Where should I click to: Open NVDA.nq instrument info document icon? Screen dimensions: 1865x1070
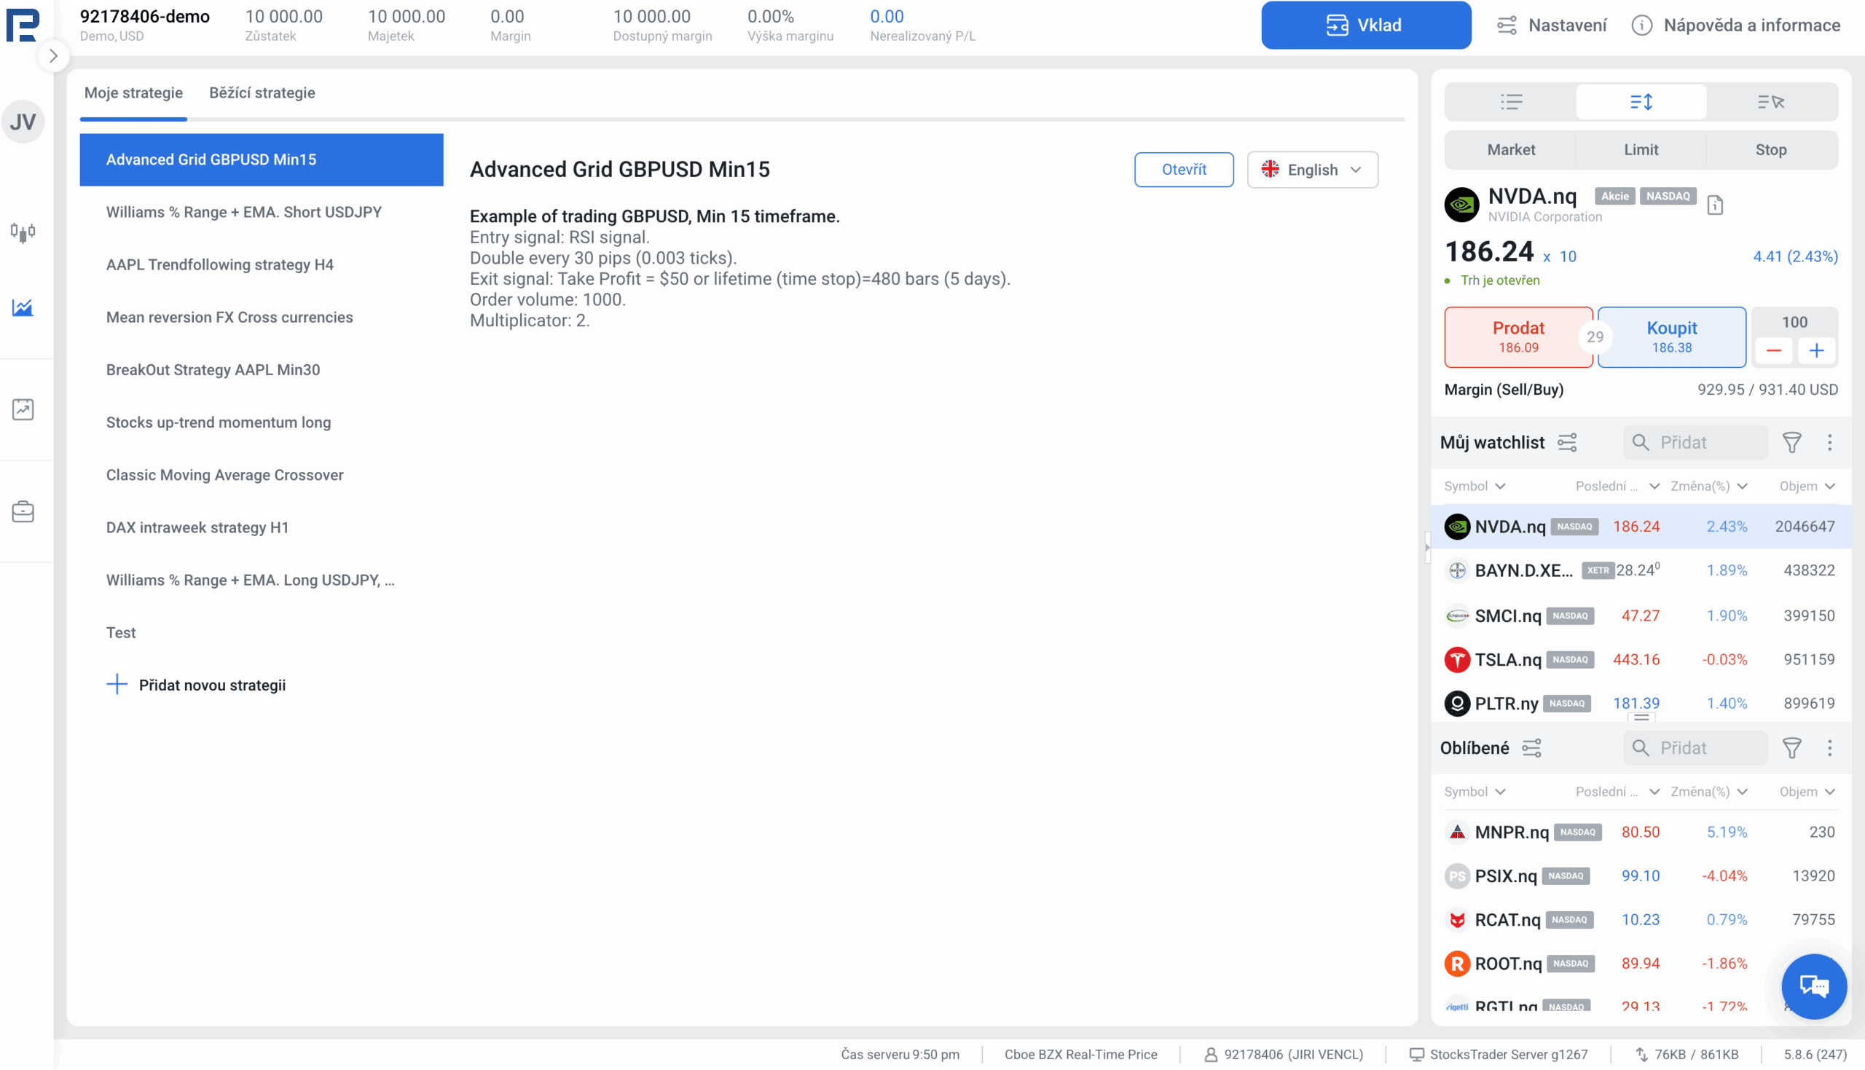[x=1714, y=205]
